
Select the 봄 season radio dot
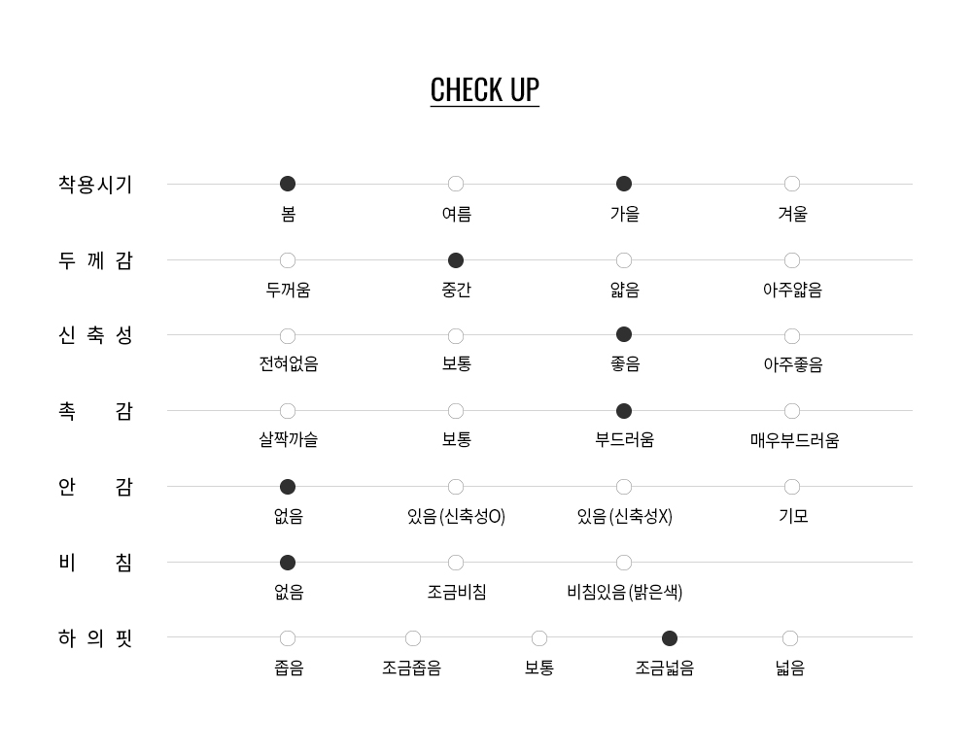click(288, 184)
